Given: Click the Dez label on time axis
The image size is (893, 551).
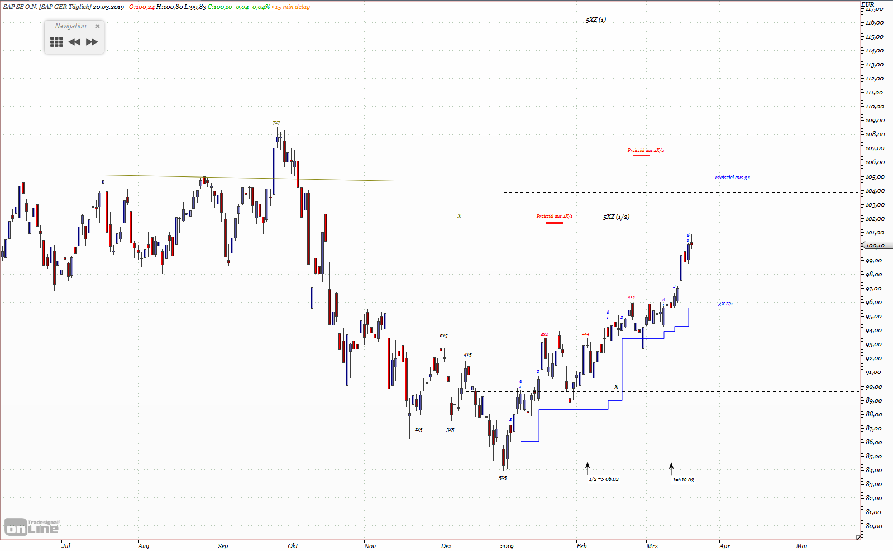Looking at the screenshot, I should coord(446,545).
